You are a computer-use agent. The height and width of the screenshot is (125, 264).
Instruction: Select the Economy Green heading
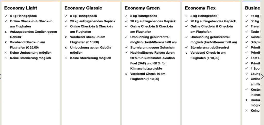click(142, 8)
